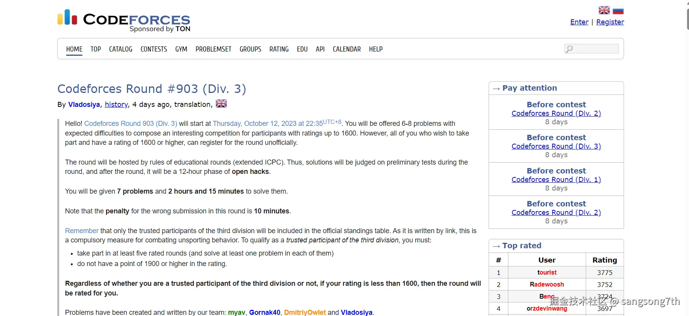Open the GROUPS menu item
Viewport: 689px width, 316px height.
250,49
